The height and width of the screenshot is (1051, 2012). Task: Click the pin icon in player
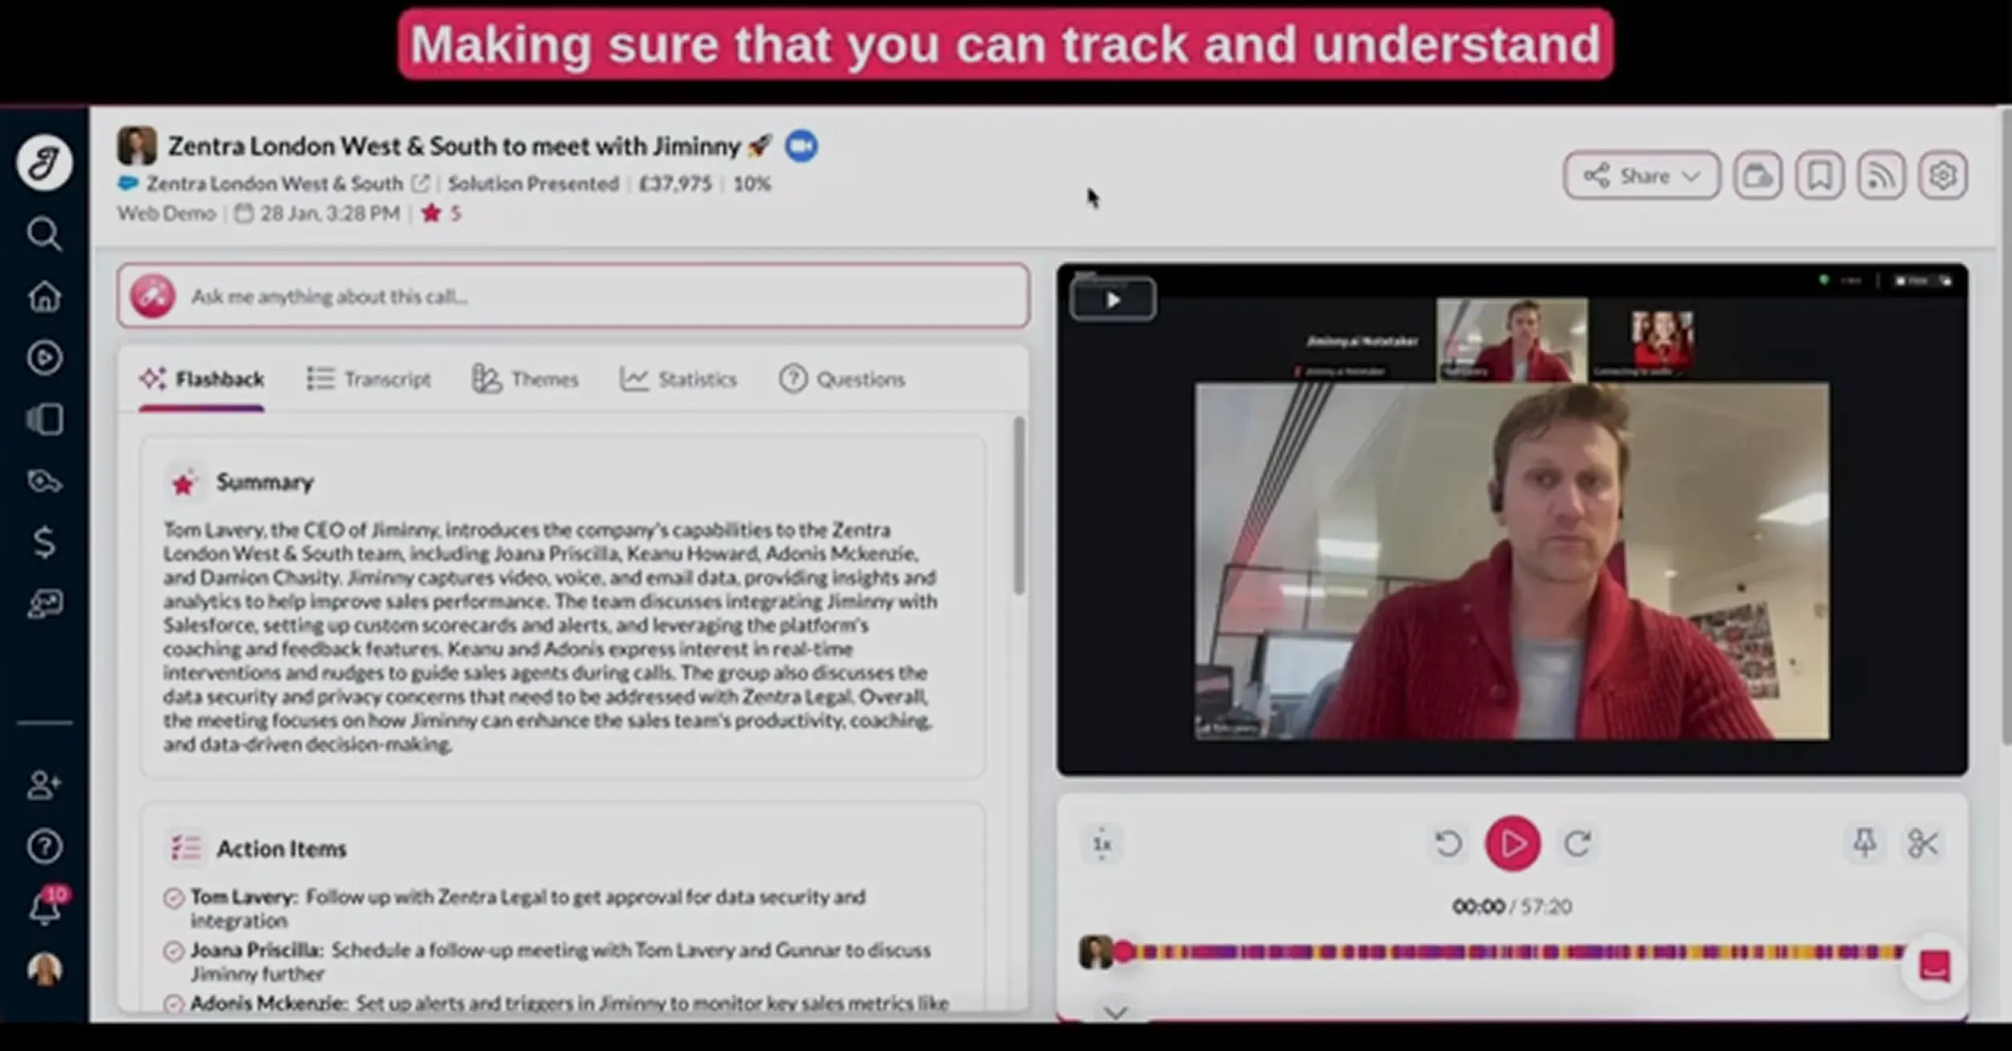click(1865, 843)
